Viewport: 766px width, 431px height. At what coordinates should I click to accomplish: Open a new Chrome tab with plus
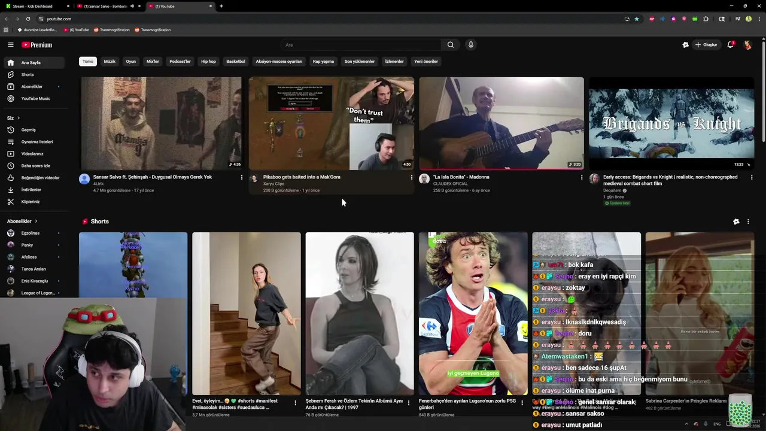[221, 6]
